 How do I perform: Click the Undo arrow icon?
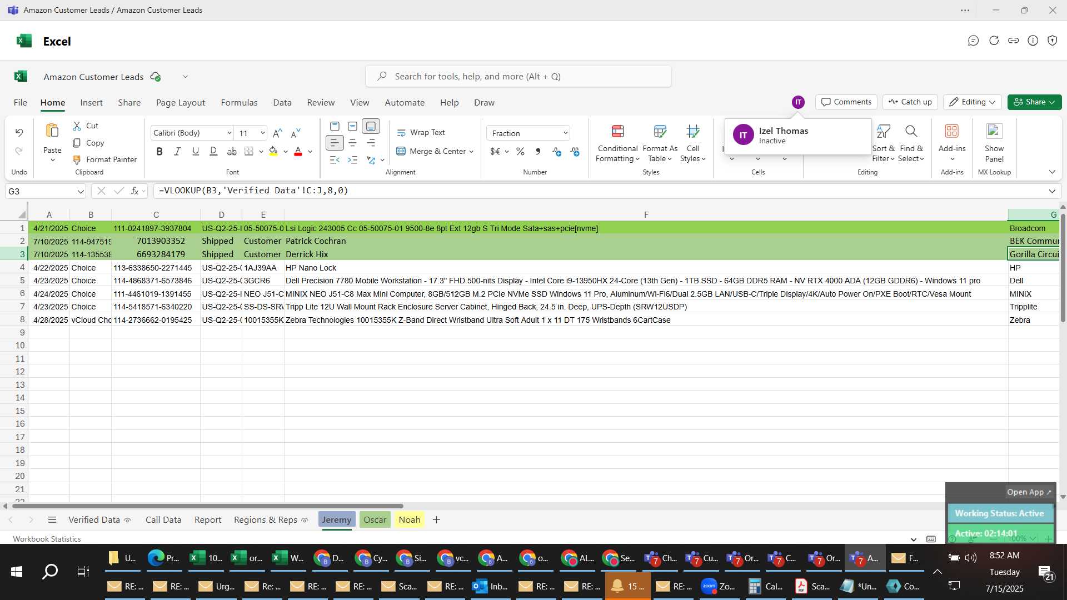pos(19,133)
